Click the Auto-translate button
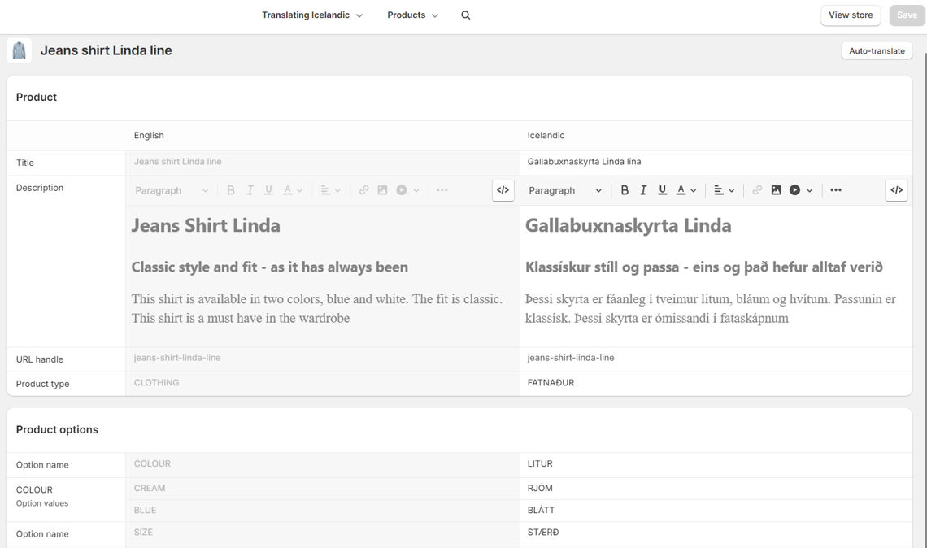Screen dimensions: 927x548 [x=877, y=50]
